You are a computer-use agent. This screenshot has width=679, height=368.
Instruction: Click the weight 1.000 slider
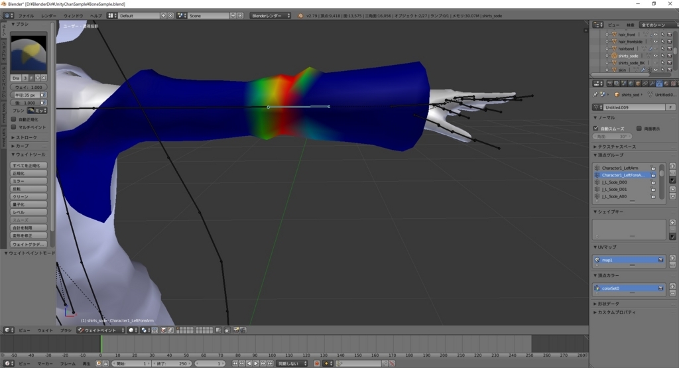[x=29, y=87]
